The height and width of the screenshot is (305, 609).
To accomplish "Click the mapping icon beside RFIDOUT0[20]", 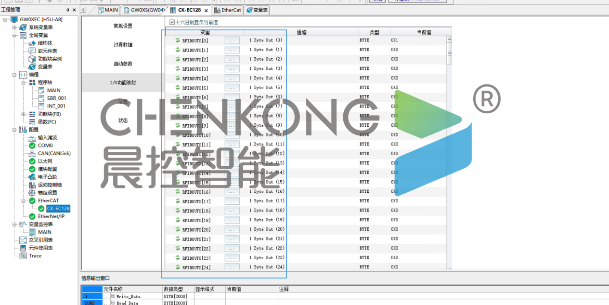I will click(178, 229).
